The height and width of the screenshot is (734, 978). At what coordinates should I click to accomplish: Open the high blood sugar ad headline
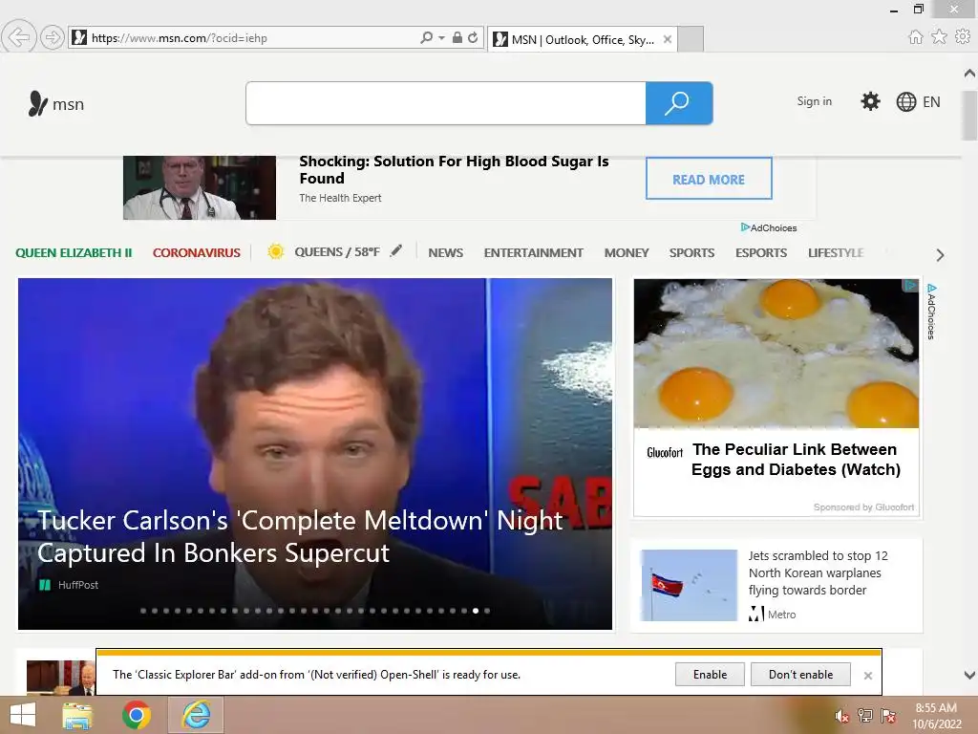point(454,170)
